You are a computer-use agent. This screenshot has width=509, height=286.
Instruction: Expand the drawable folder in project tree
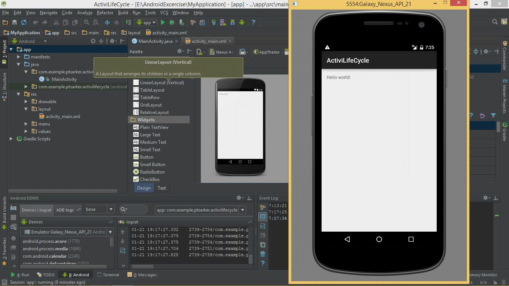[x=26, y=102]
